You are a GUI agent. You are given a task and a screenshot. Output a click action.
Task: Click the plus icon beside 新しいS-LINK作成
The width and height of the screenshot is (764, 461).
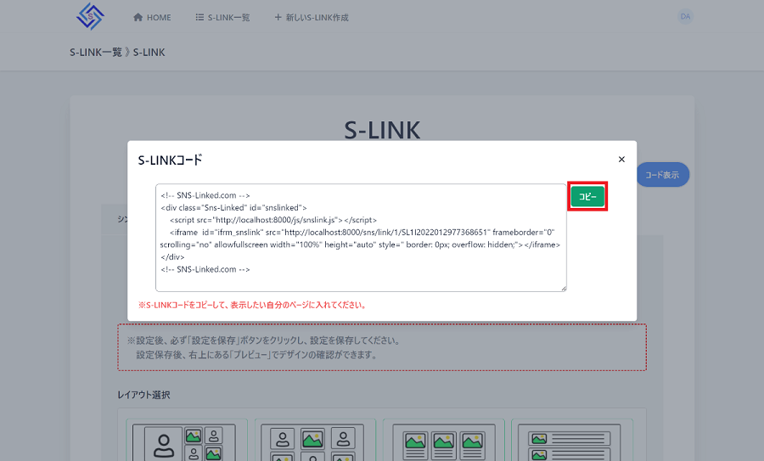point(278,18)
